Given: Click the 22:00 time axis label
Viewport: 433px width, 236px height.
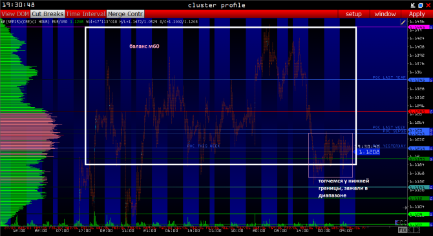Looking at the screenshot, I should (41, 231).
